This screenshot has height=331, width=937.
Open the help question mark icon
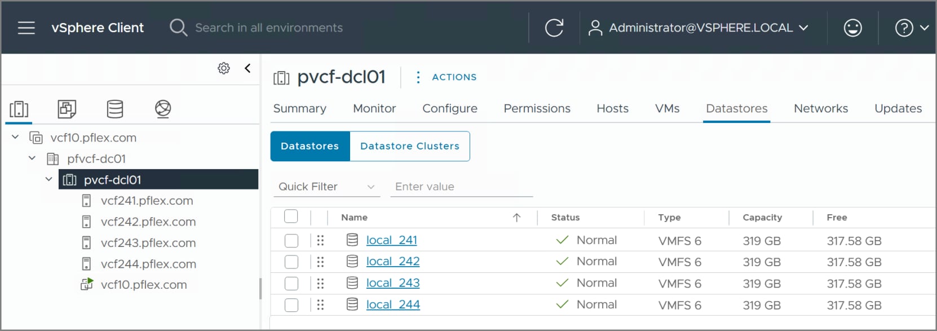pos(904,28)
